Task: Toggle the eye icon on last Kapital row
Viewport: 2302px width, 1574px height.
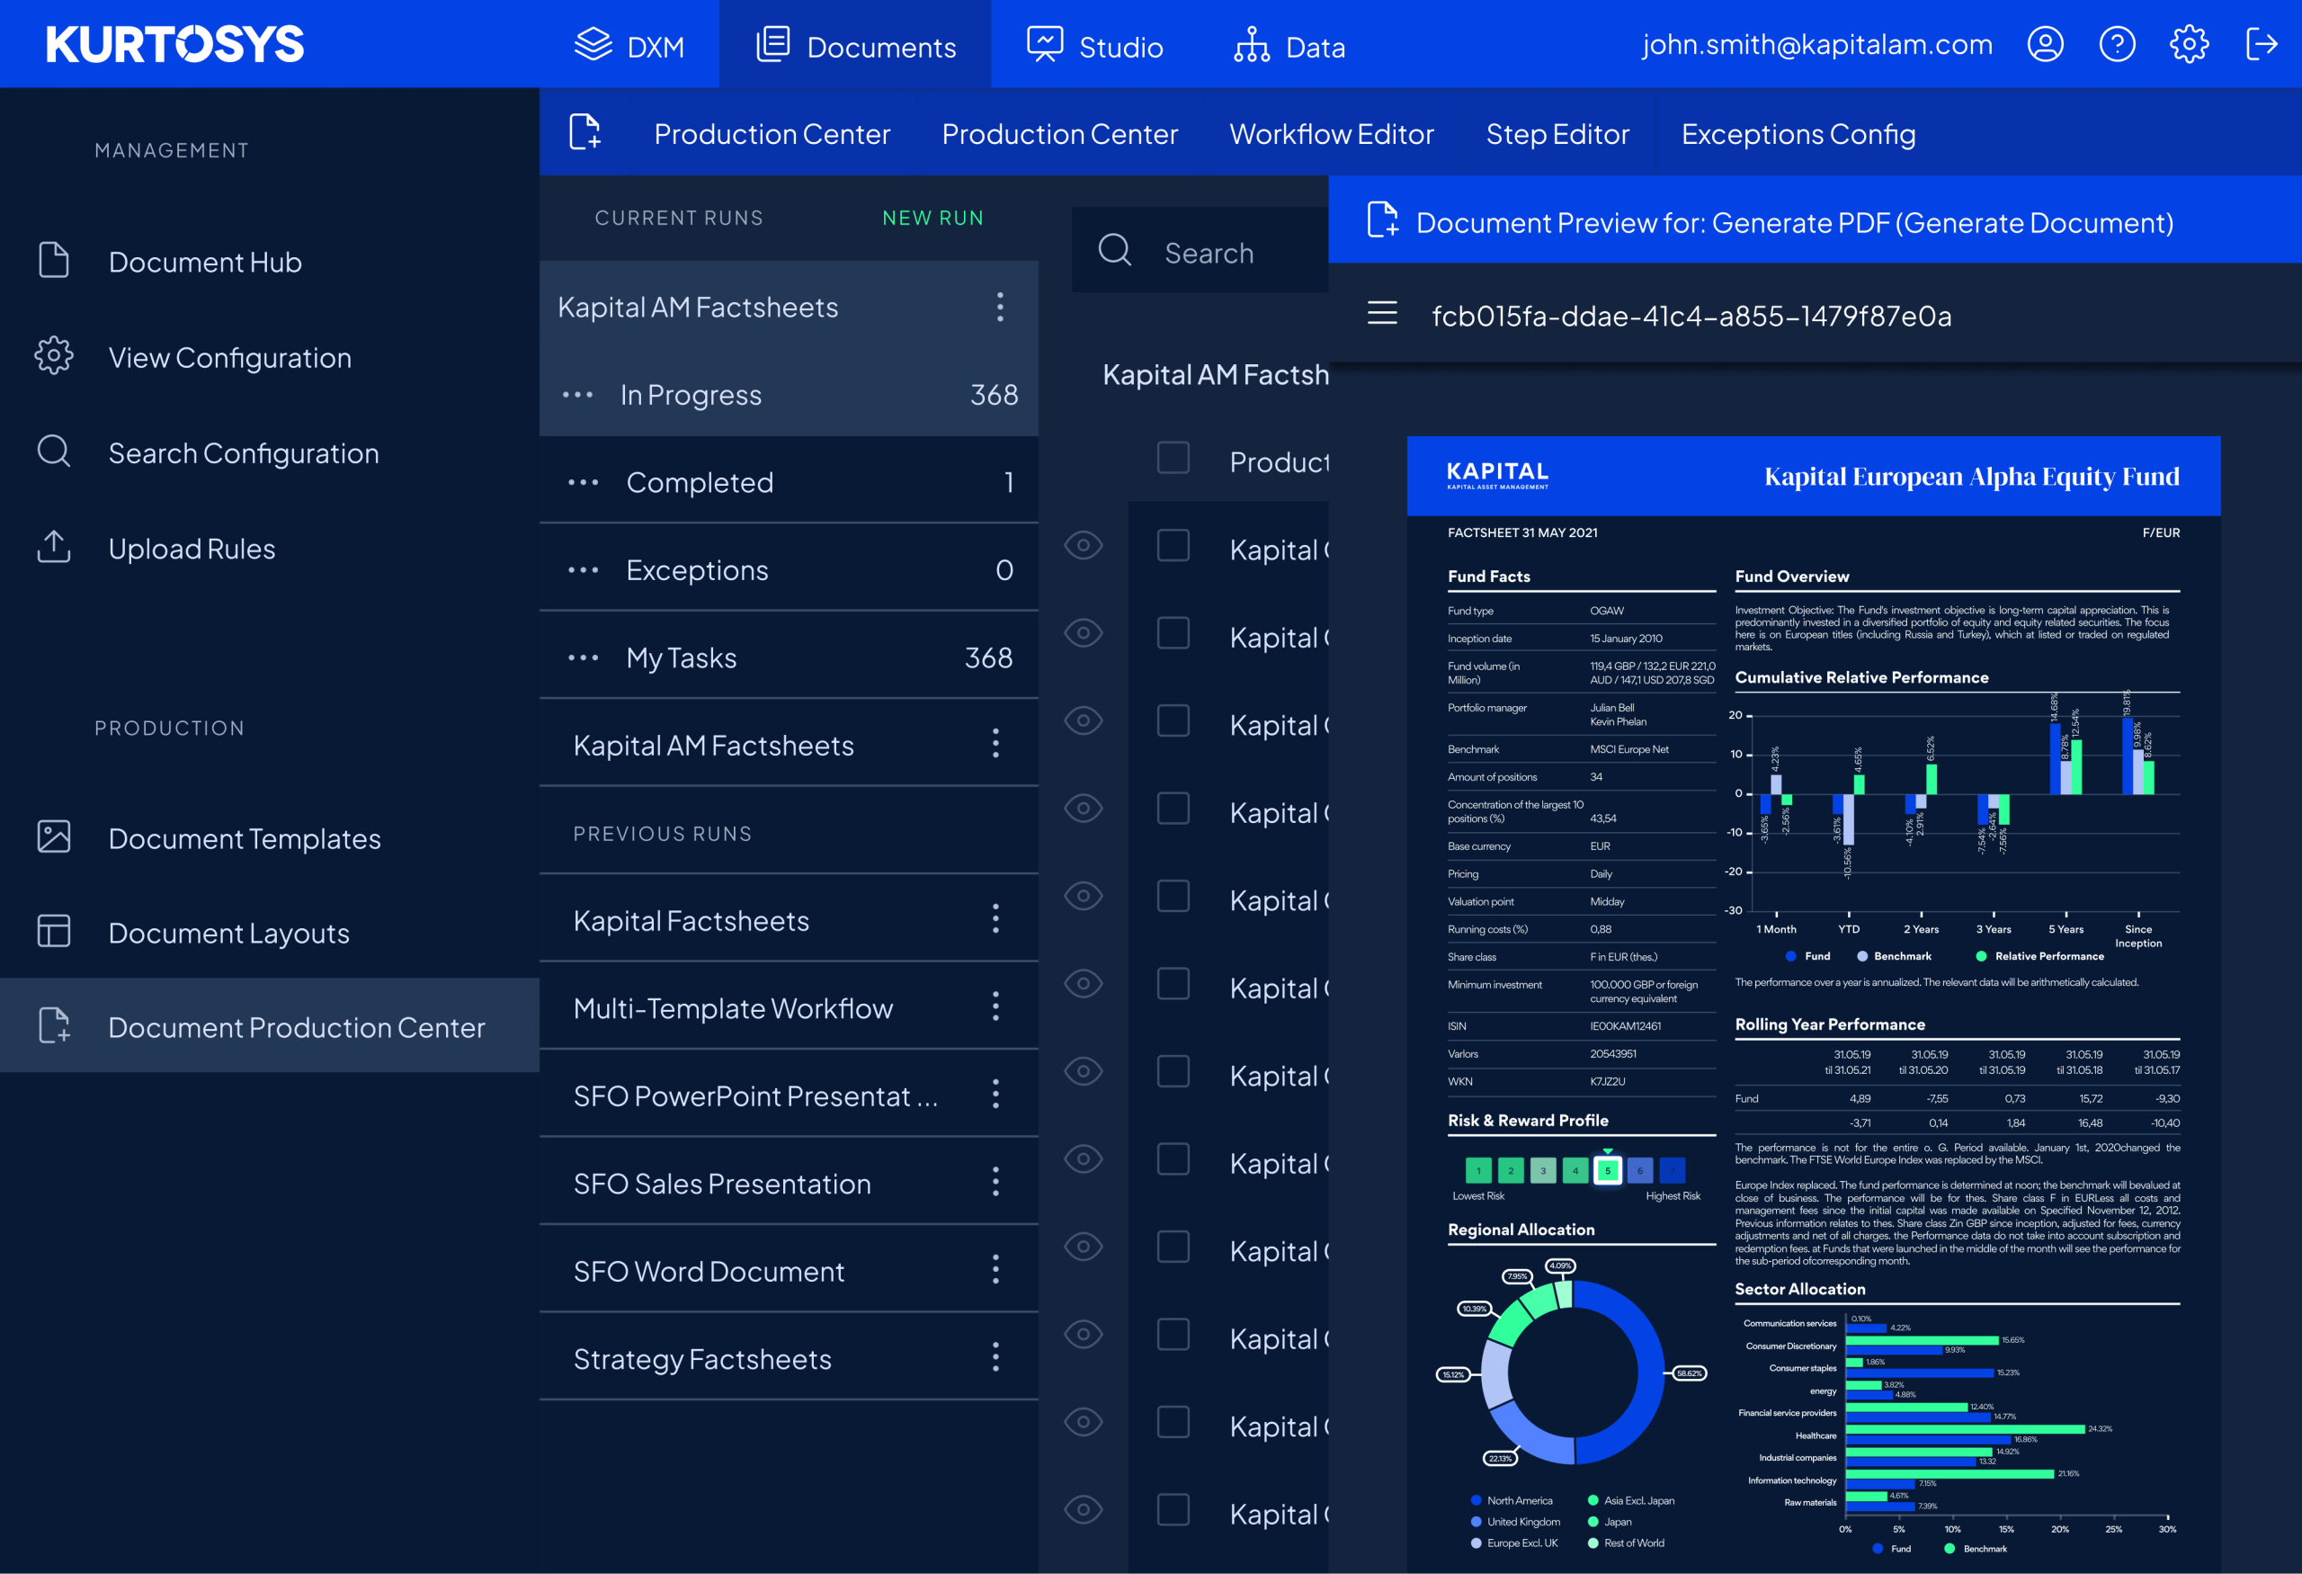Action: (1084, 1509)
